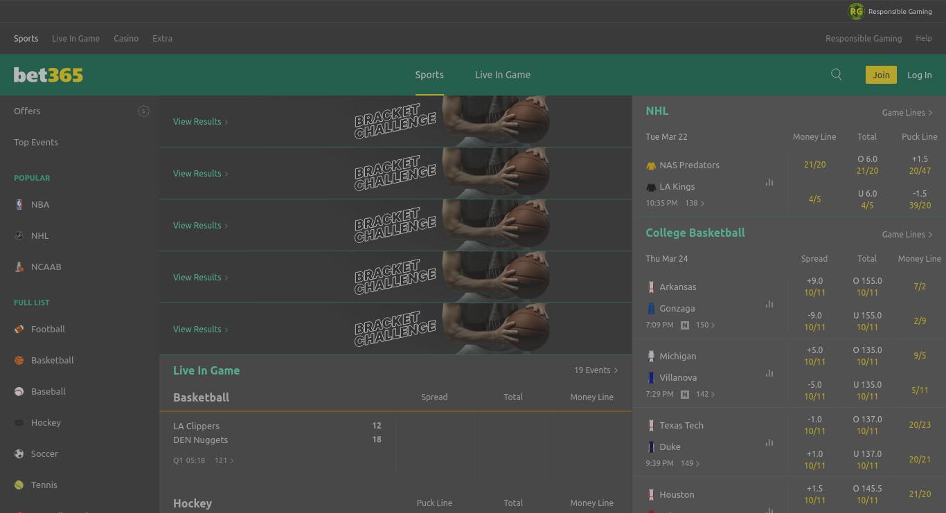
Task: Click the Villanova jersey icon
Action: pos(651,377)
